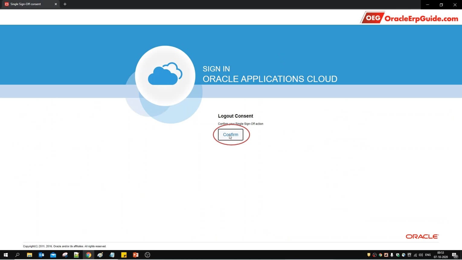Image resolution: width=462 pixels, height=260 pixels.
Task: Click the 'SIGN IN' banner text
Action: [216, 69]
